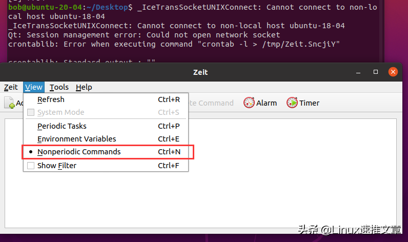The width and height of the screenshot is (408, 242).
Task: Click the Alarm label button
Action: [267, 103]
